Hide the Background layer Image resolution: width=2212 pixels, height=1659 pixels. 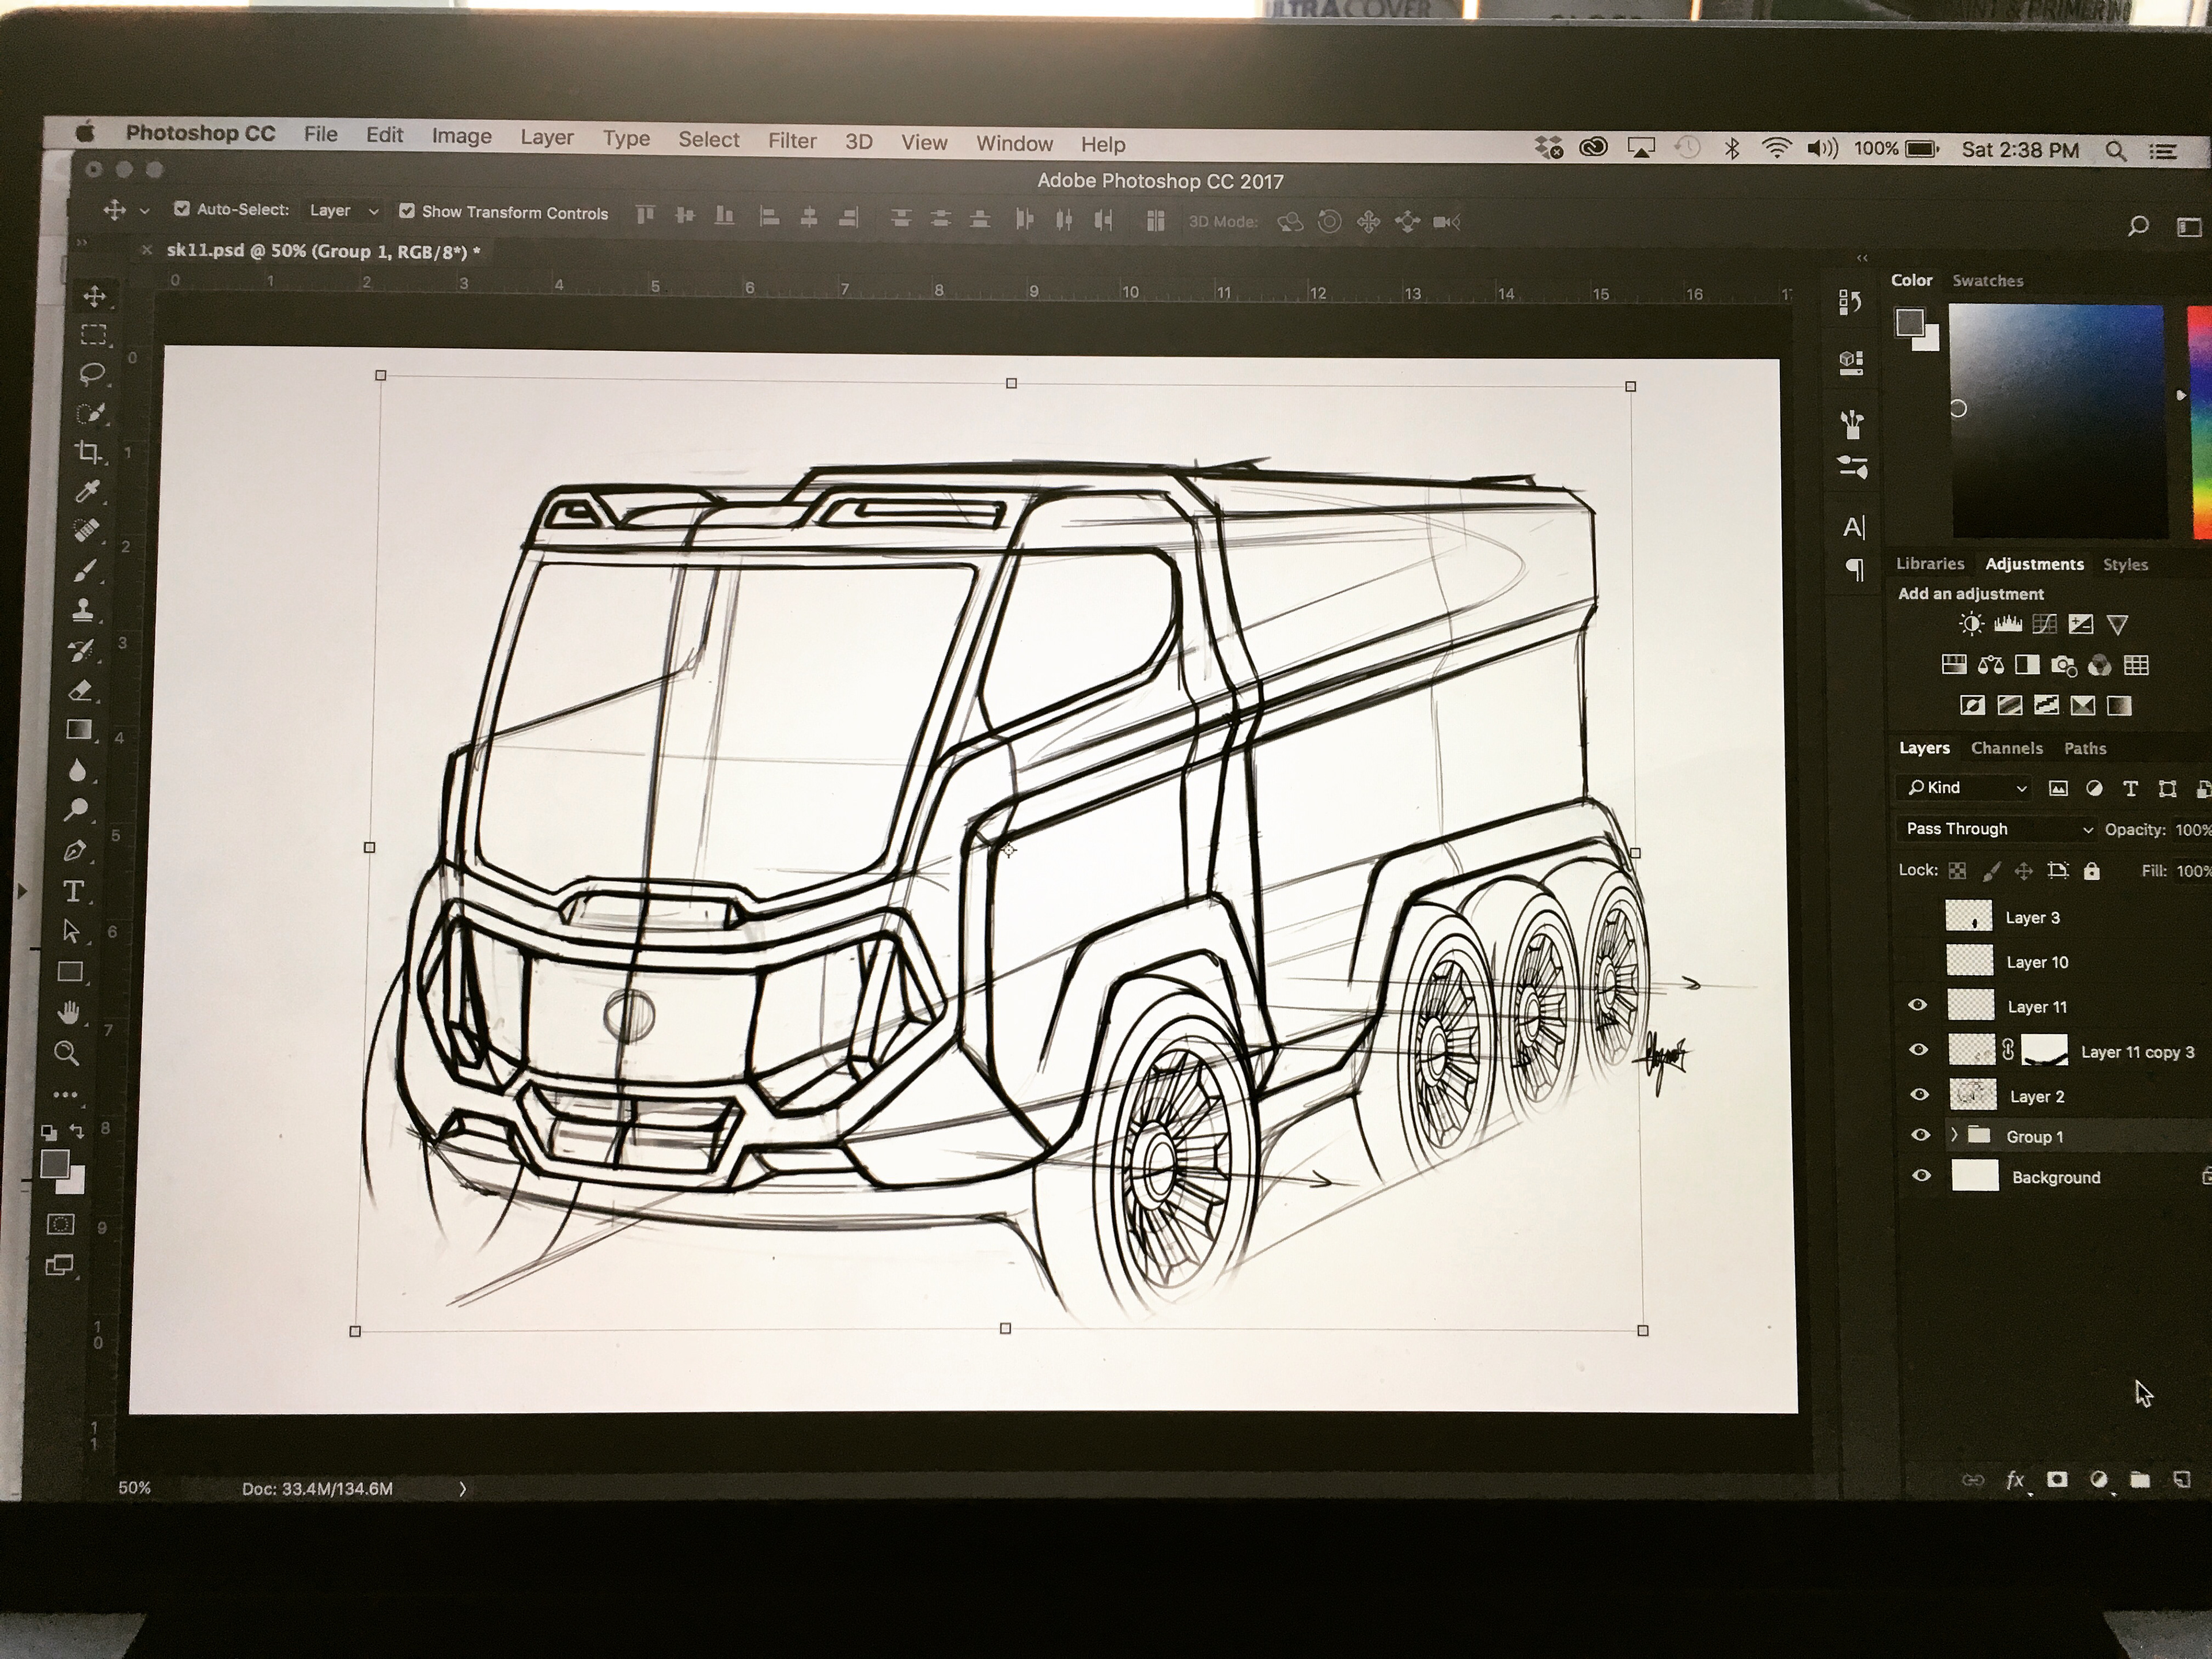pyautogui.click(x=1921, y=1176)
